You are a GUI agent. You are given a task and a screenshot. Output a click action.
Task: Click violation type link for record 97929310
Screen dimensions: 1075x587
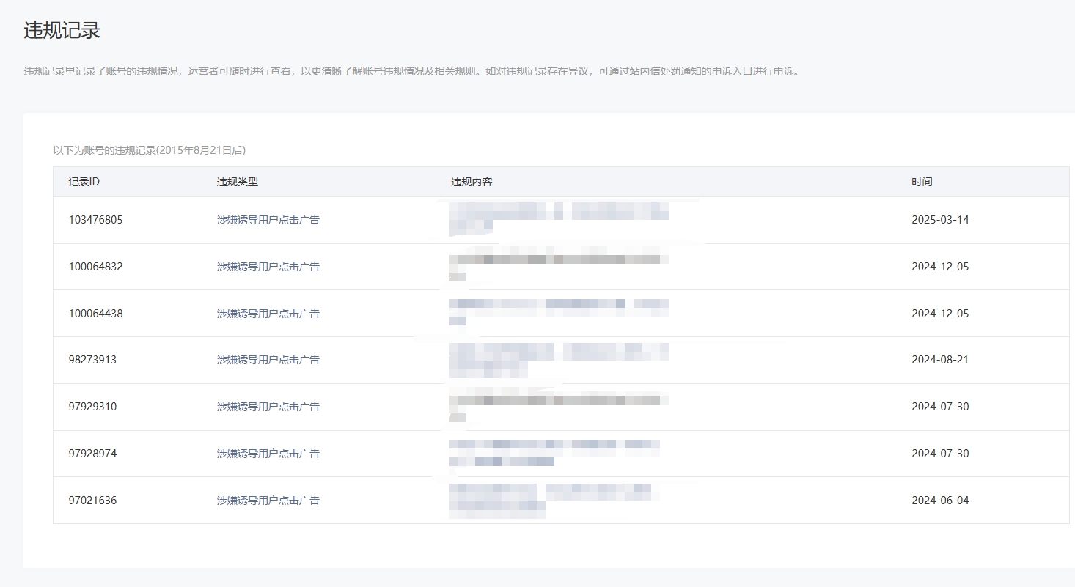tap(268, 407)
